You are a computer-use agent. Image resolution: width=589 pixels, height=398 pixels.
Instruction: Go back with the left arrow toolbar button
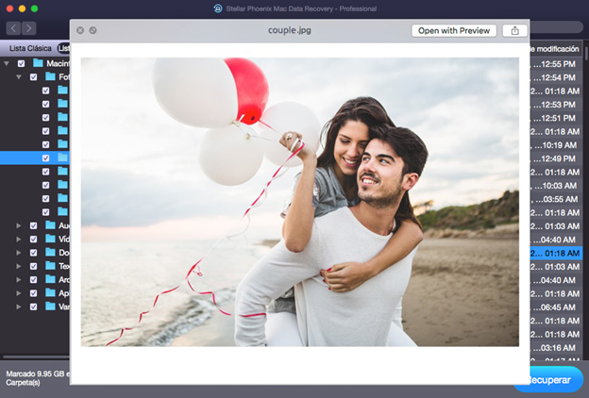tap(13, 28)
